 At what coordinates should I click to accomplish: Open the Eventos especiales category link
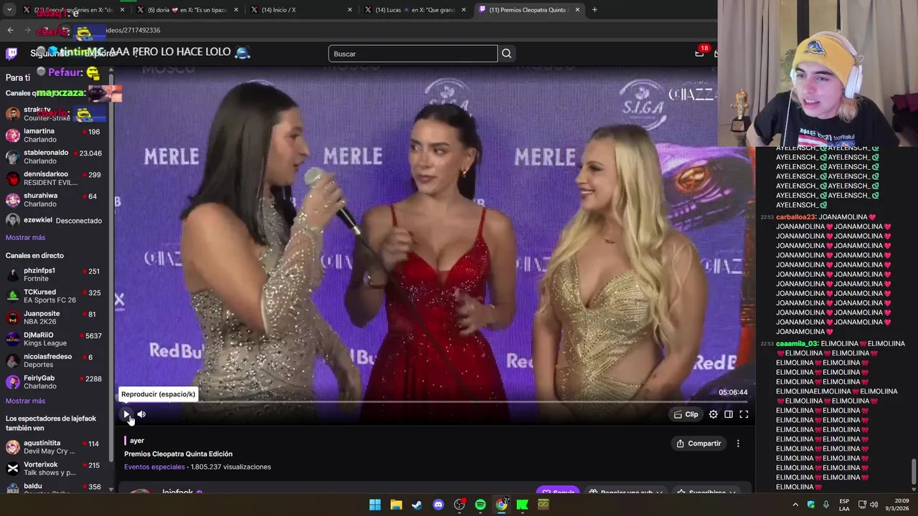[154, 467]
